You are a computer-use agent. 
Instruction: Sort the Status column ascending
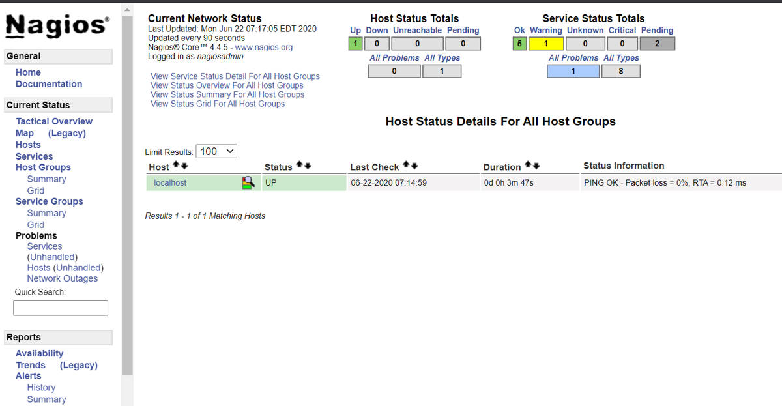(x=298, y=163)
